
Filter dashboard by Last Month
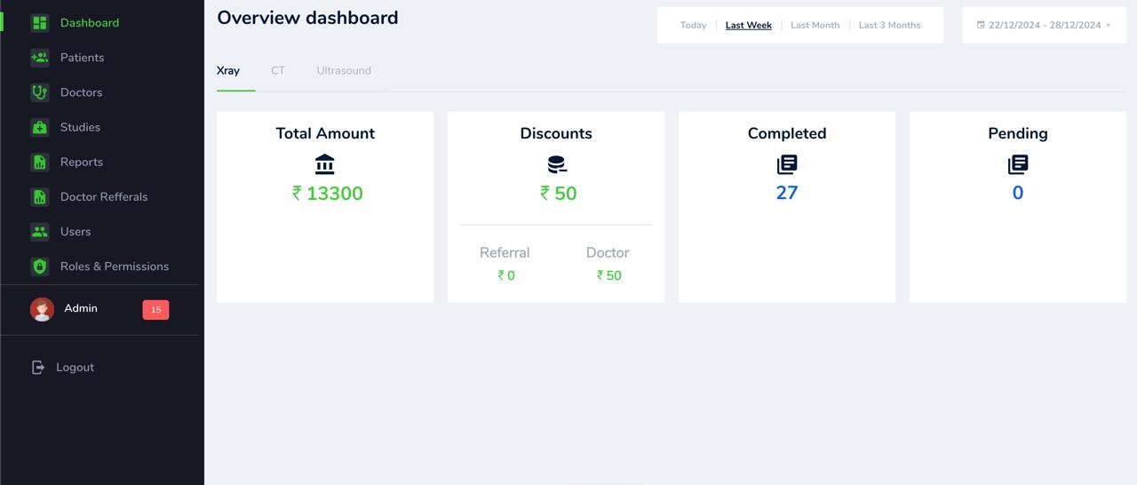tap(815, 25)
